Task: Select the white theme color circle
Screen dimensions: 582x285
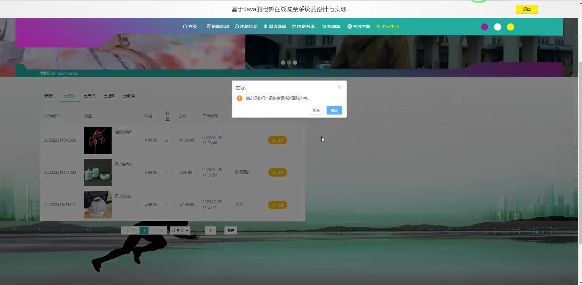Action: pyautogui.click(x=497, y=27)
